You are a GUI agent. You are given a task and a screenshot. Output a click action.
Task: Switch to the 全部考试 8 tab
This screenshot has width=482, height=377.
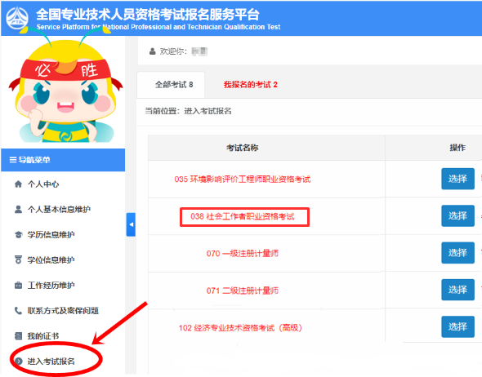171,85
